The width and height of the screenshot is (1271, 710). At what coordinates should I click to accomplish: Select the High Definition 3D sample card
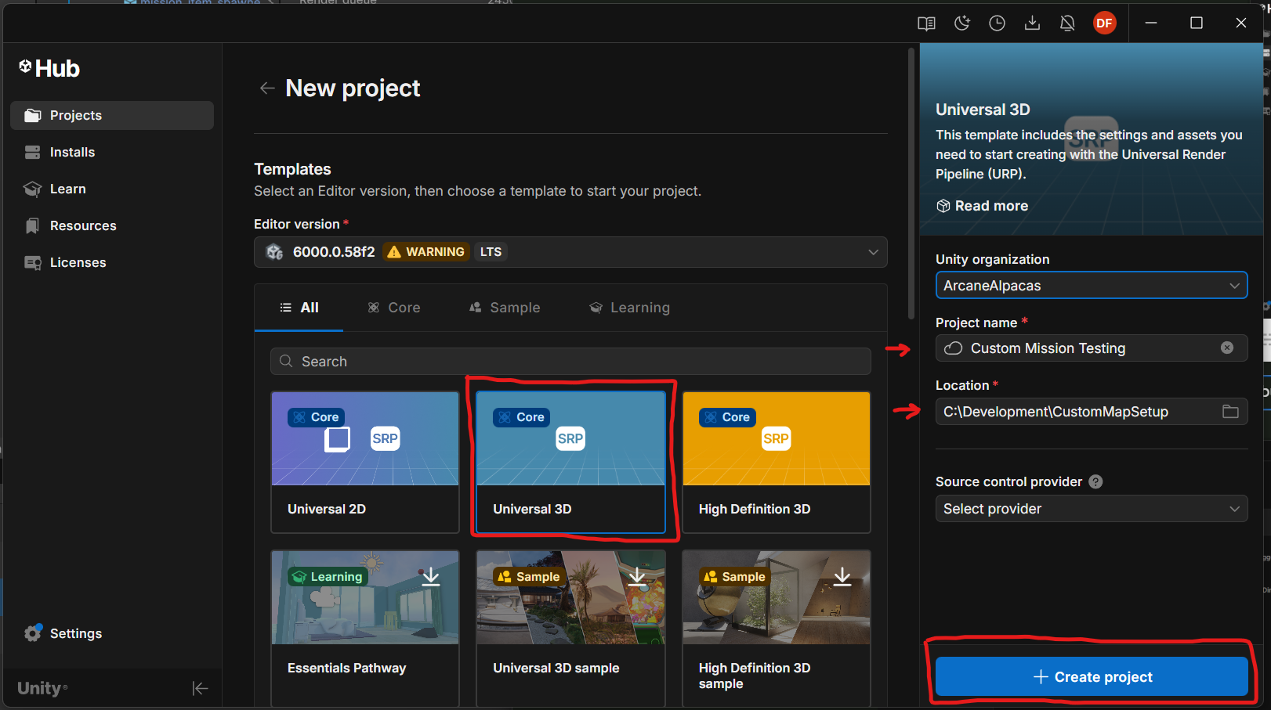coord(777,629)
